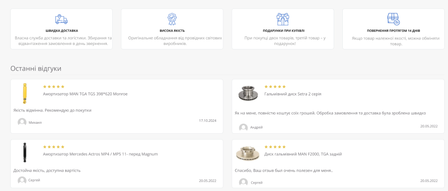Click the gift box icon

point(283,19)
